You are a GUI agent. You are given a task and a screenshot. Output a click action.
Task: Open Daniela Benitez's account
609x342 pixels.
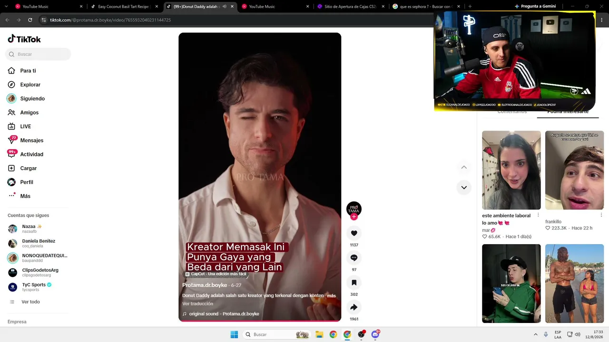pyautogui.click(x=38, y=243)
